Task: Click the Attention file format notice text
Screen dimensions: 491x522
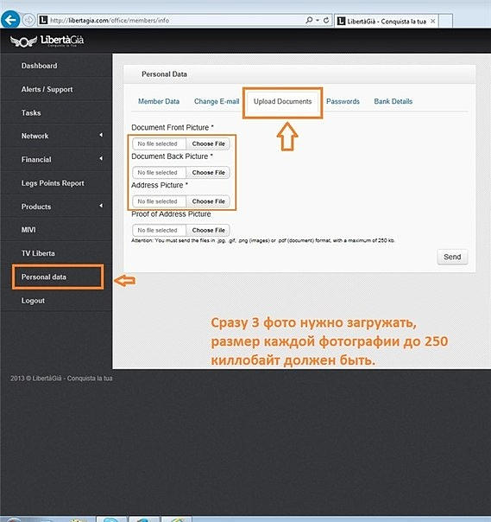Action: tap(263, 240)
